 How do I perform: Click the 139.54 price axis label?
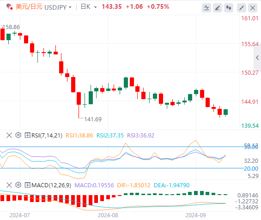(250, 125)
